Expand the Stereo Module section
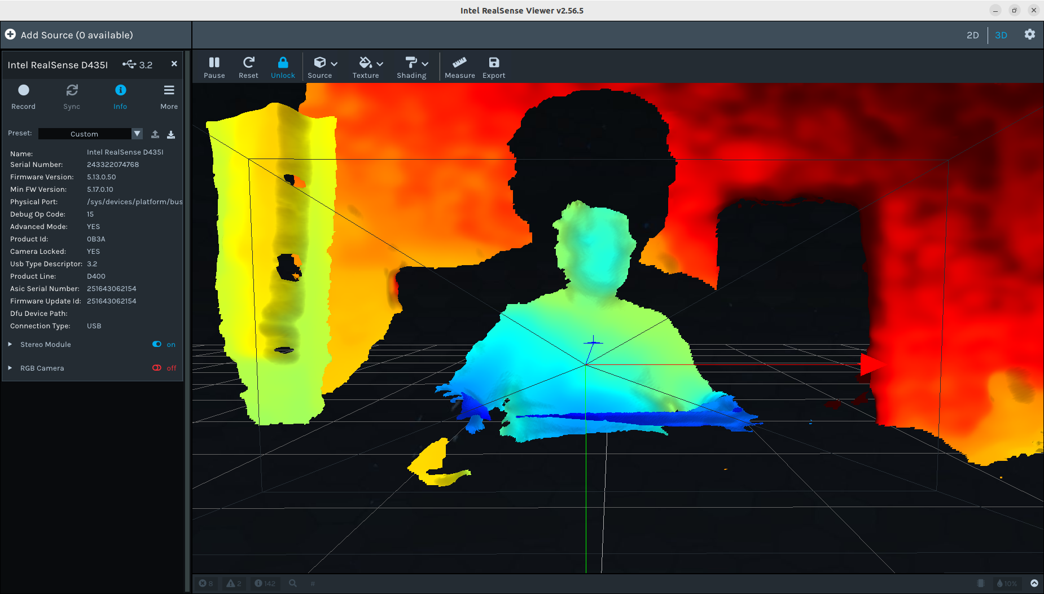The height and width of the screenshot is (594, 1044). click(x=10, y=344)
